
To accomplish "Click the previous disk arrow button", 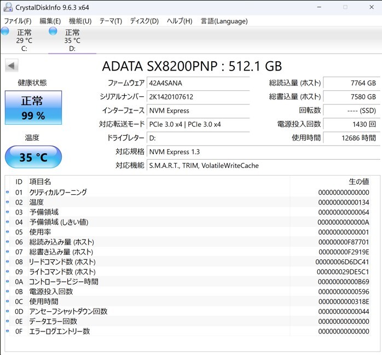I will [x=11, y=66].
